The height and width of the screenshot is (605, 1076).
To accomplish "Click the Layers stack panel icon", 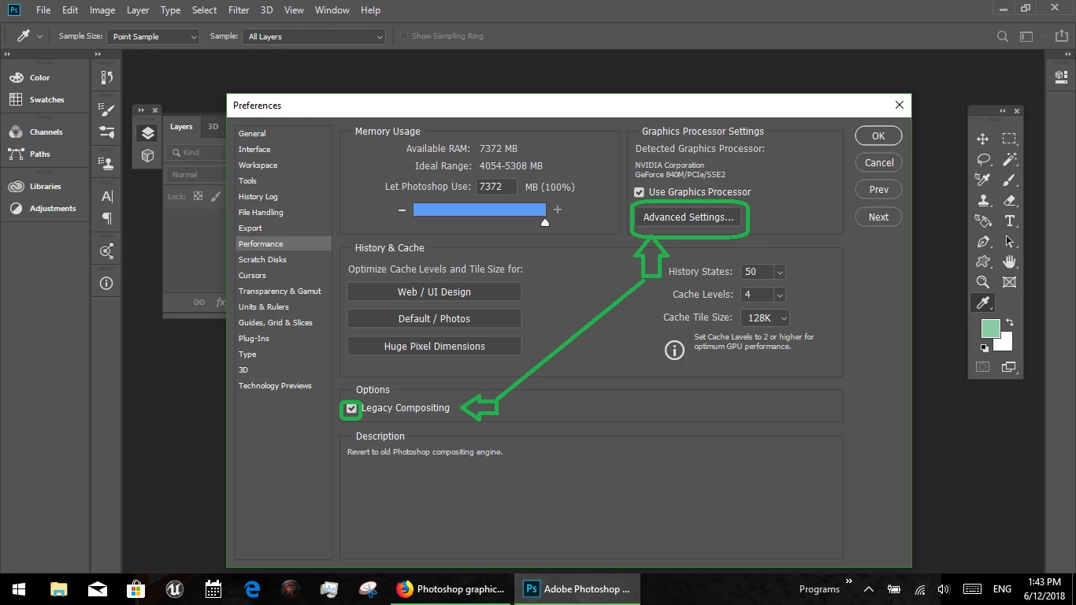I will tap(147, 133).
